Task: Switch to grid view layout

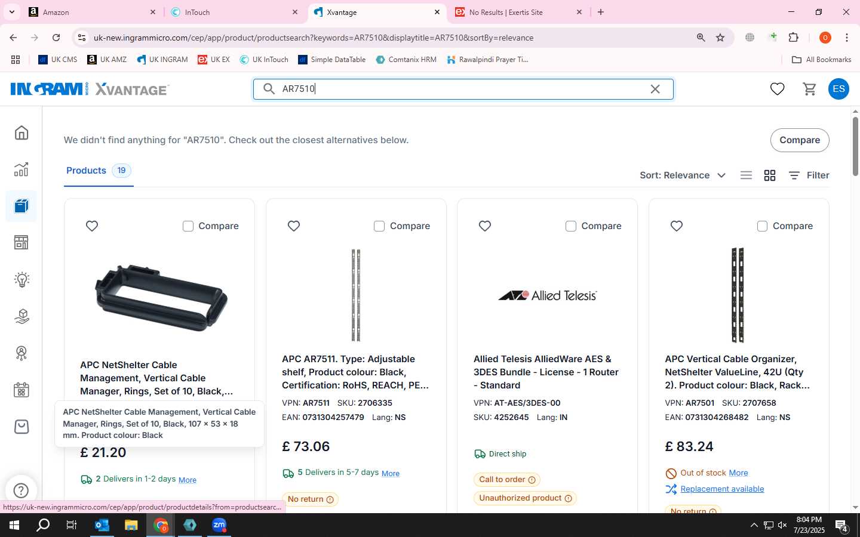Action: tap(770, 175)
